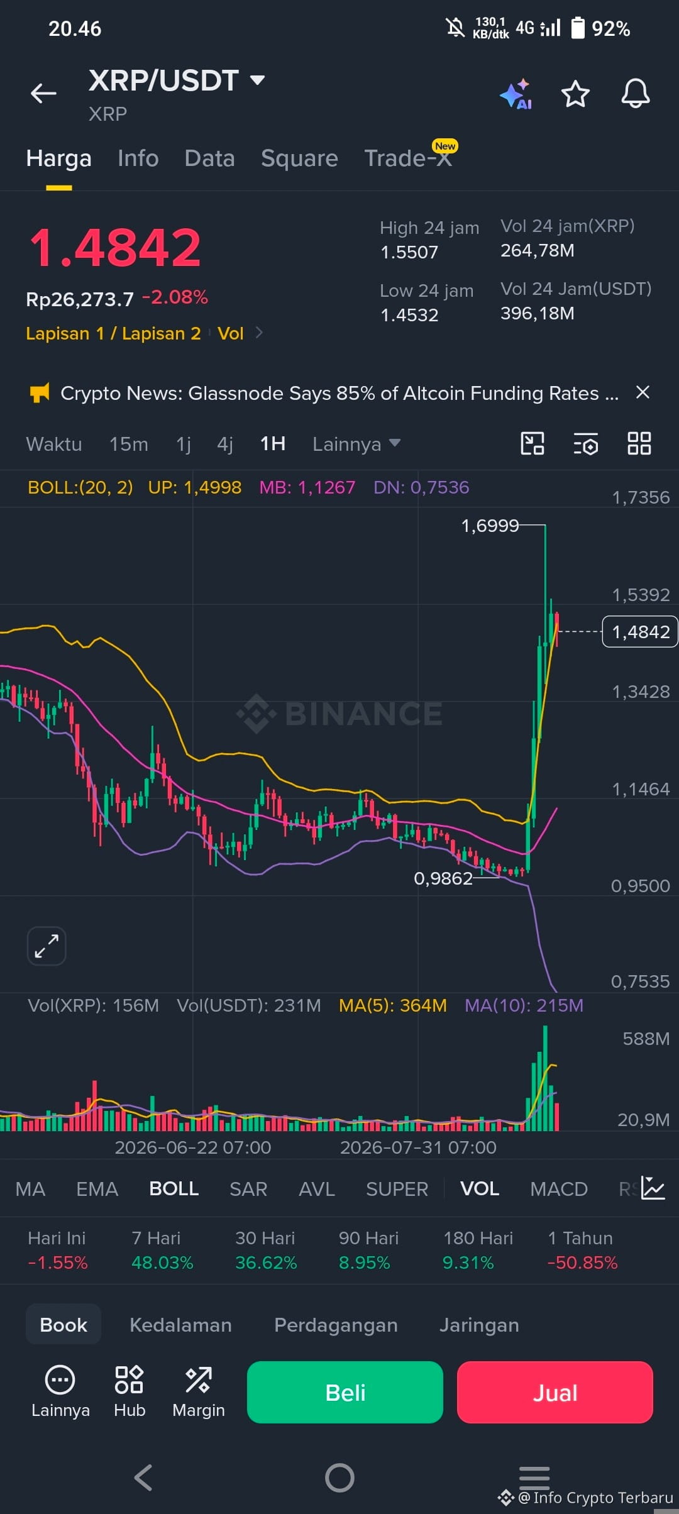This screenshot has width=679, height=1514.
Task: Open the Kedalaman tab
Action: pyautogui.click(x=181, y=1325)
